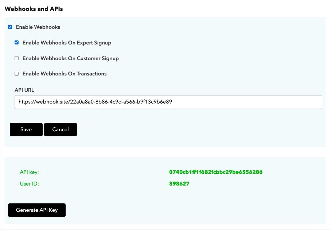Click the API URL input field

point(168,102)
